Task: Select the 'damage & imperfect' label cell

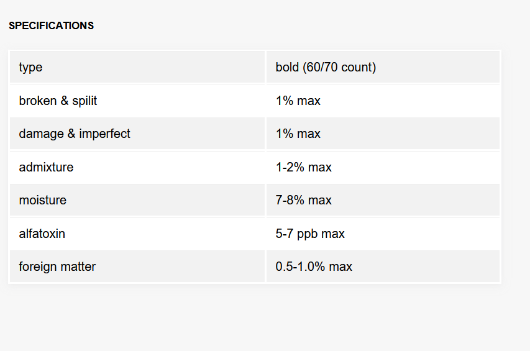Action: pyautogui.click(x=137, y=134)
